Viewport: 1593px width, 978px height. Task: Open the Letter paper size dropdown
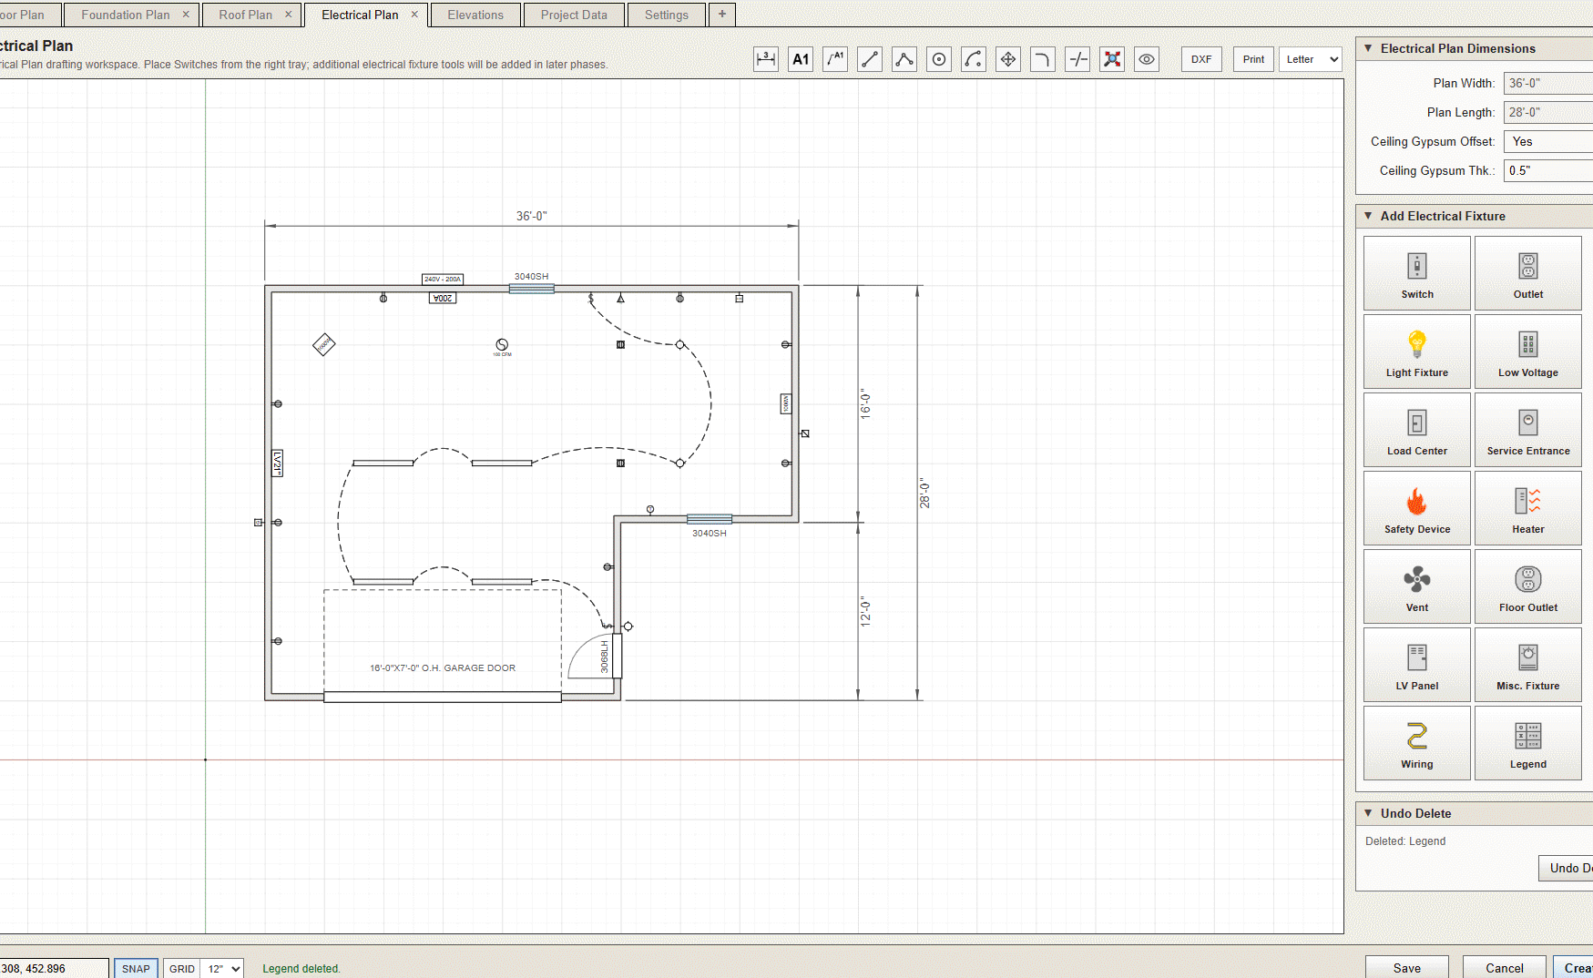(x=1311, y=59)
